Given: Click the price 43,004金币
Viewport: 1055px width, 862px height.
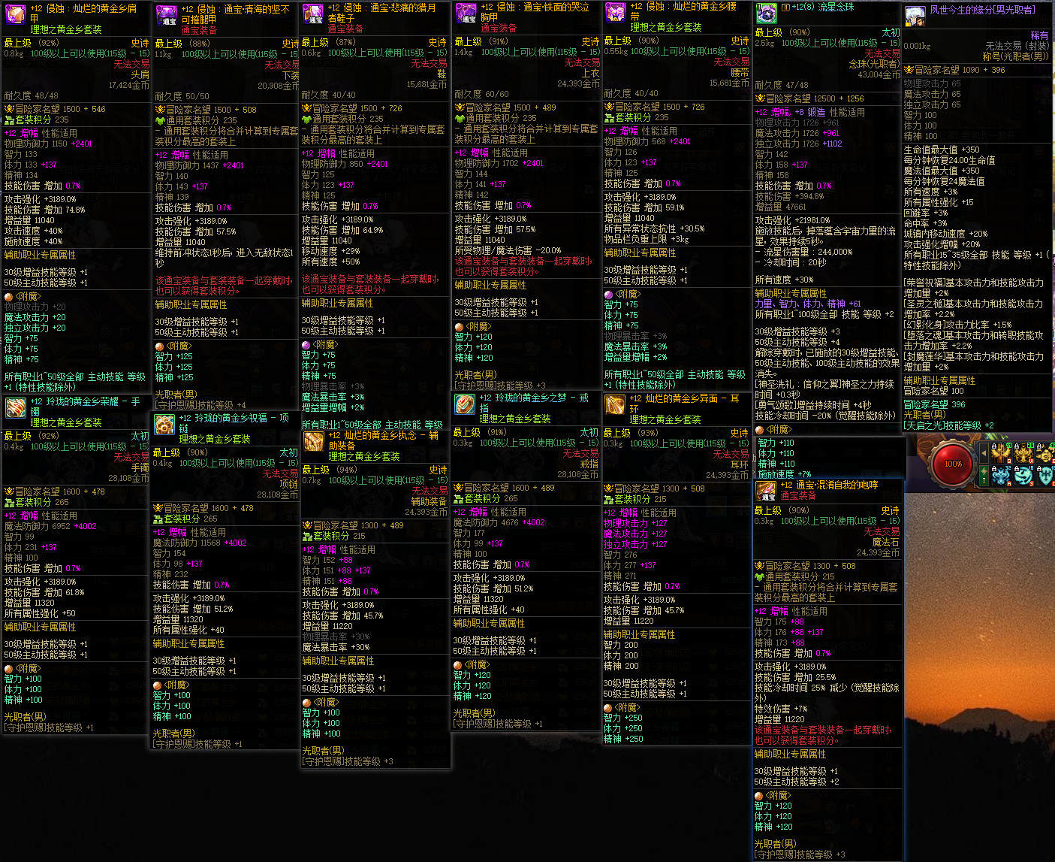Looking at the screenshot, I should click(879, 74).
